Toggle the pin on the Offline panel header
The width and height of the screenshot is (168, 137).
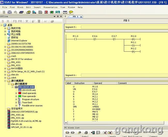click(58, 16)
